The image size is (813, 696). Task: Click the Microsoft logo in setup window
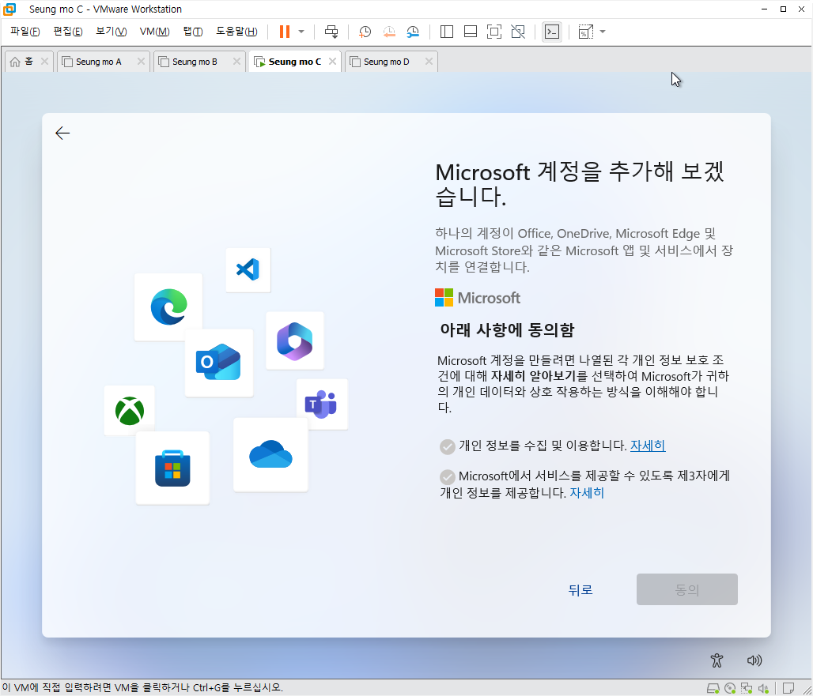click(x=478, y=298)
